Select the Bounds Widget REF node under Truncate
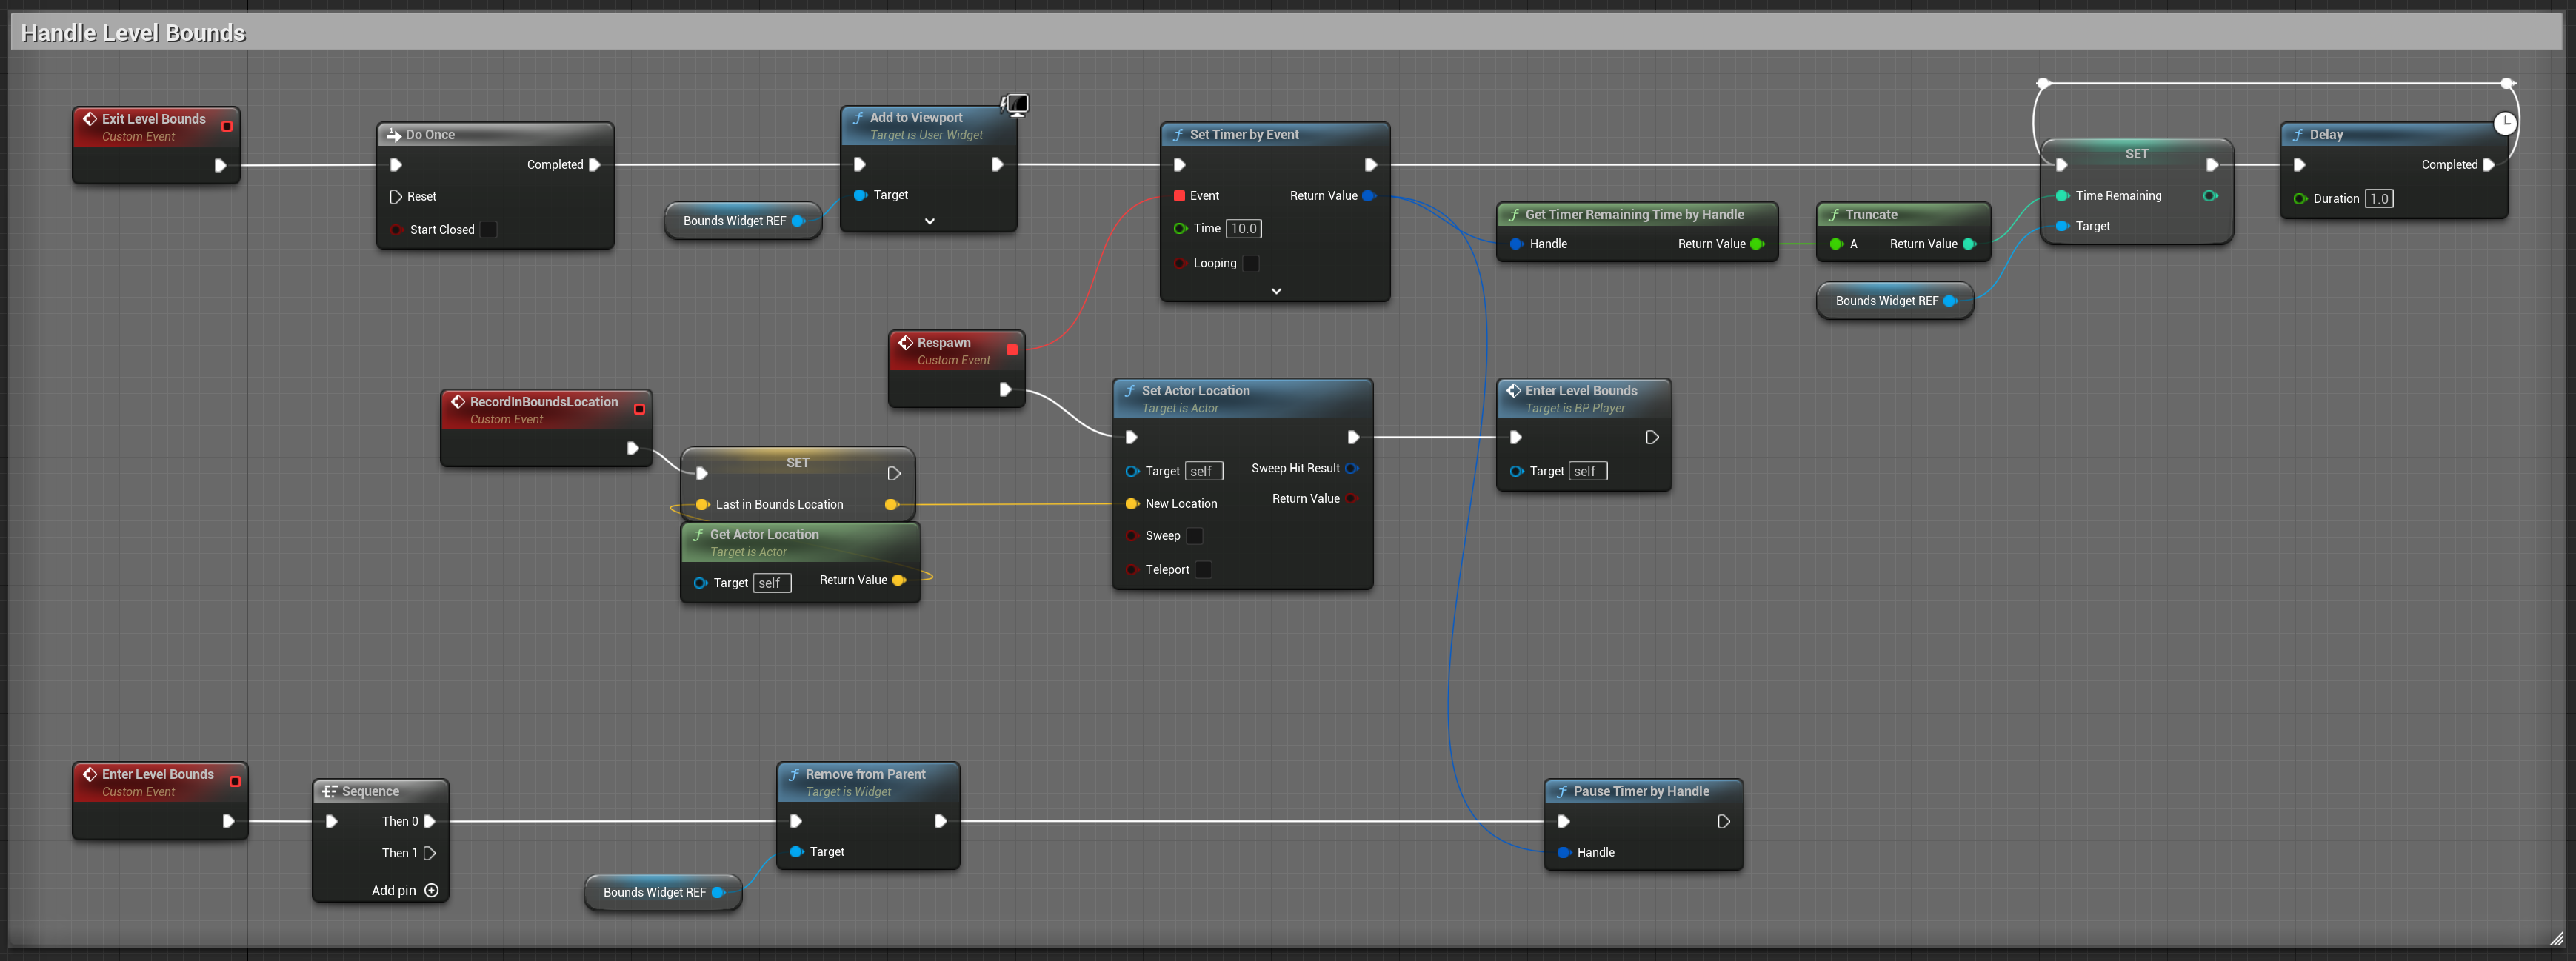The height and width of the screenshot is (961, 2576). coord(1895,301)
